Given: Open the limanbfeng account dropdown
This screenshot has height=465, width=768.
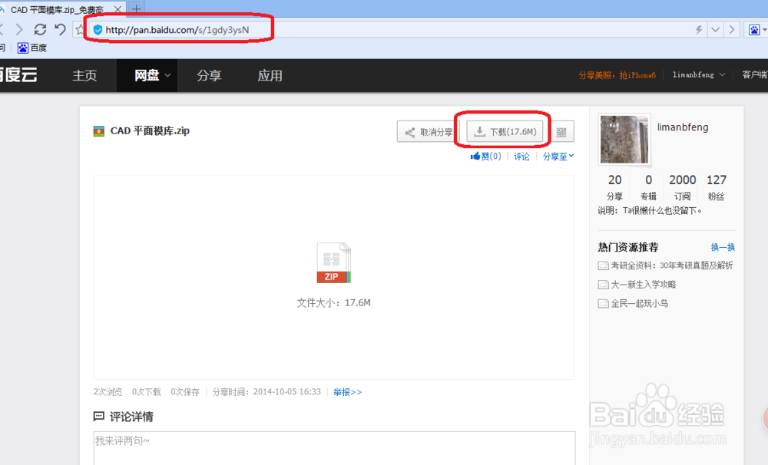Looking at the screenshot, I should [698, 75].
